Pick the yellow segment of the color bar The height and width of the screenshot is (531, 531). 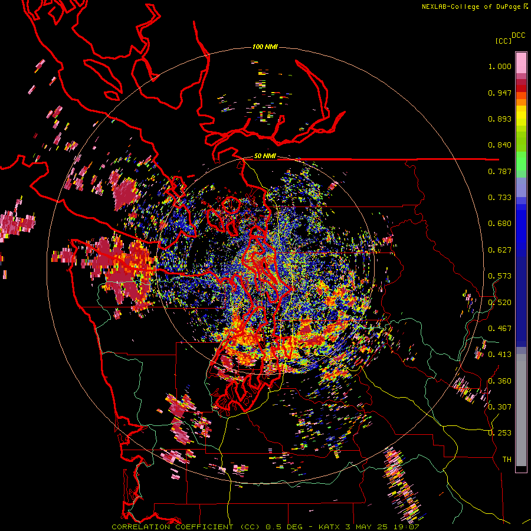[521, 116]
